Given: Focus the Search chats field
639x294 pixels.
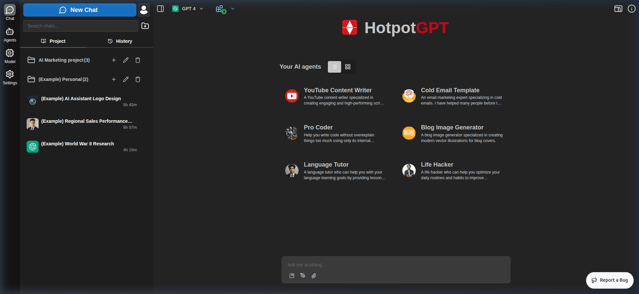Looking at the screenshot, I should point(81,26).
